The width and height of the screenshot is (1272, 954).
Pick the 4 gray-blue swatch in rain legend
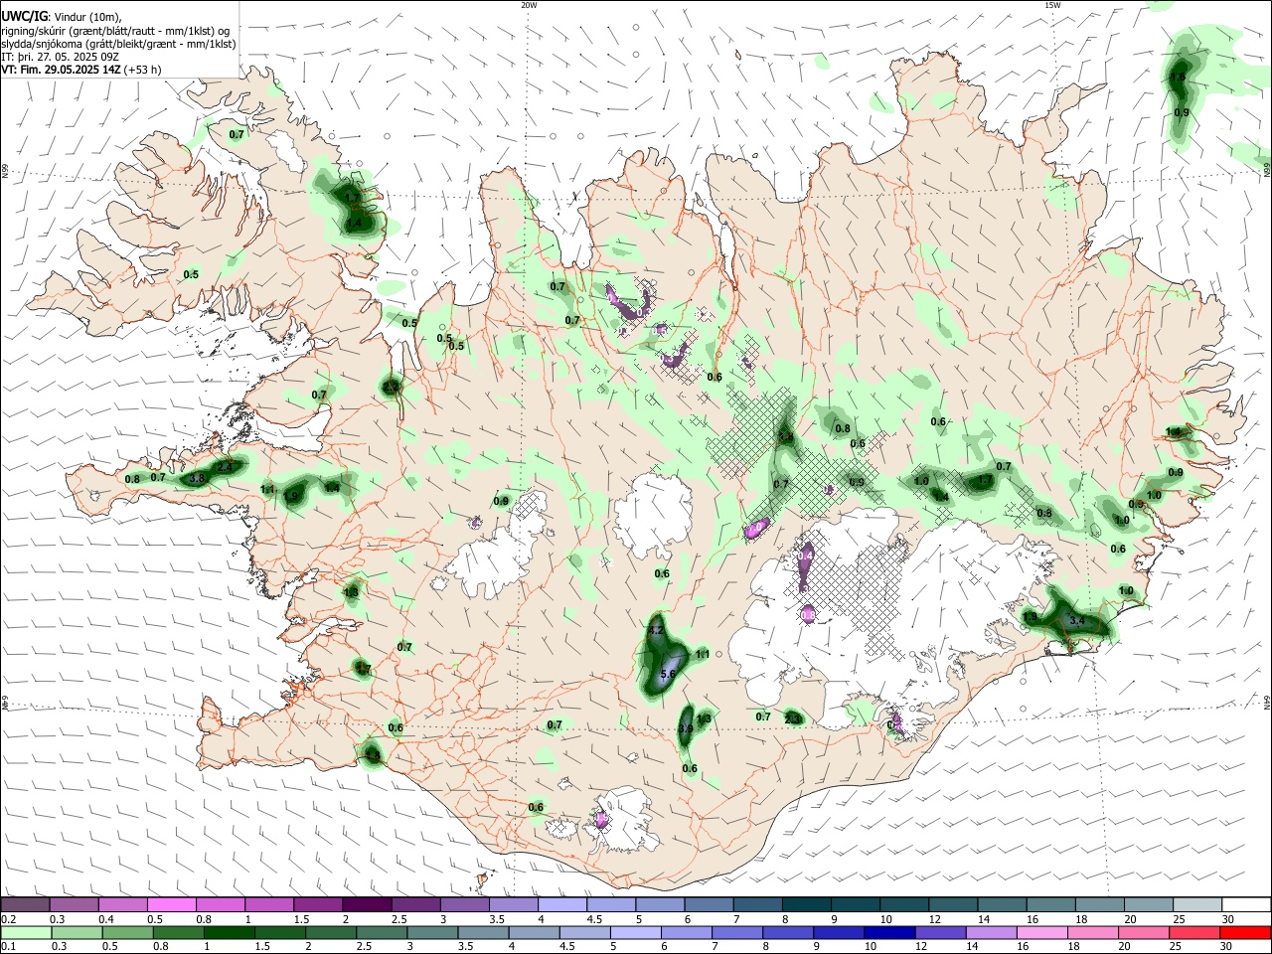(533, 932)
